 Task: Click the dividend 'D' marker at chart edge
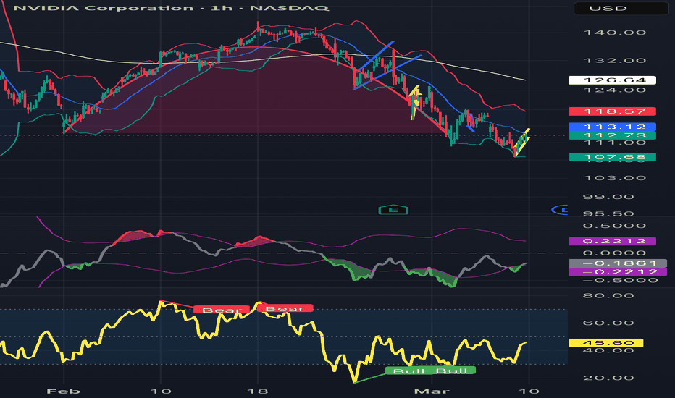[x=561, y=210]
